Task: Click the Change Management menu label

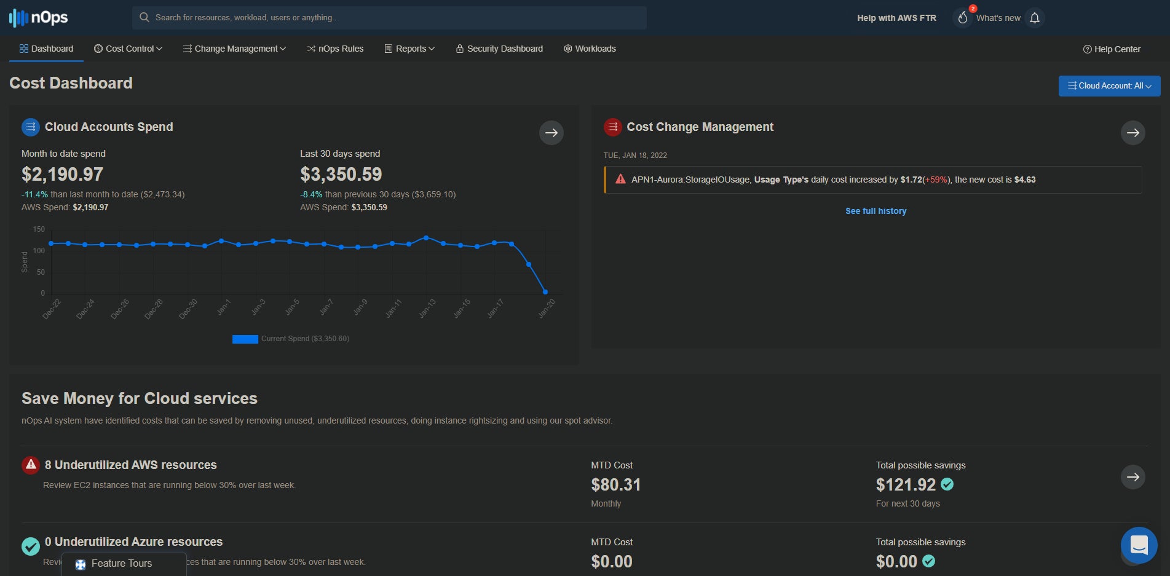Action: 236,49
